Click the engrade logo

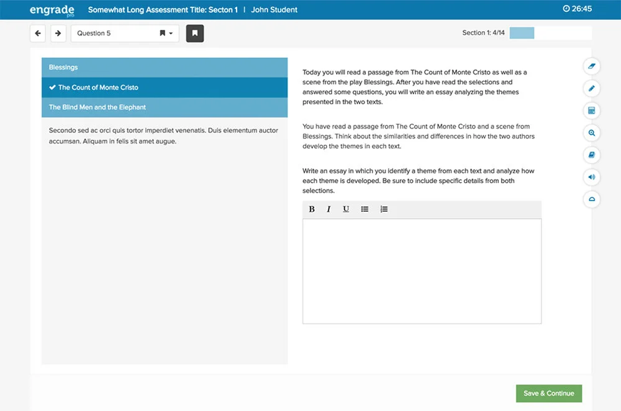(52, 10)
